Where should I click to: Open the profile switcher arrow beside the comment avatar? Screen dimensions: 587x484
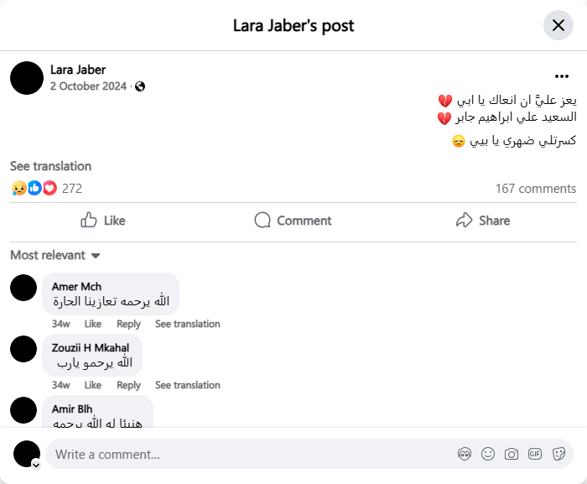coord(36,464)
